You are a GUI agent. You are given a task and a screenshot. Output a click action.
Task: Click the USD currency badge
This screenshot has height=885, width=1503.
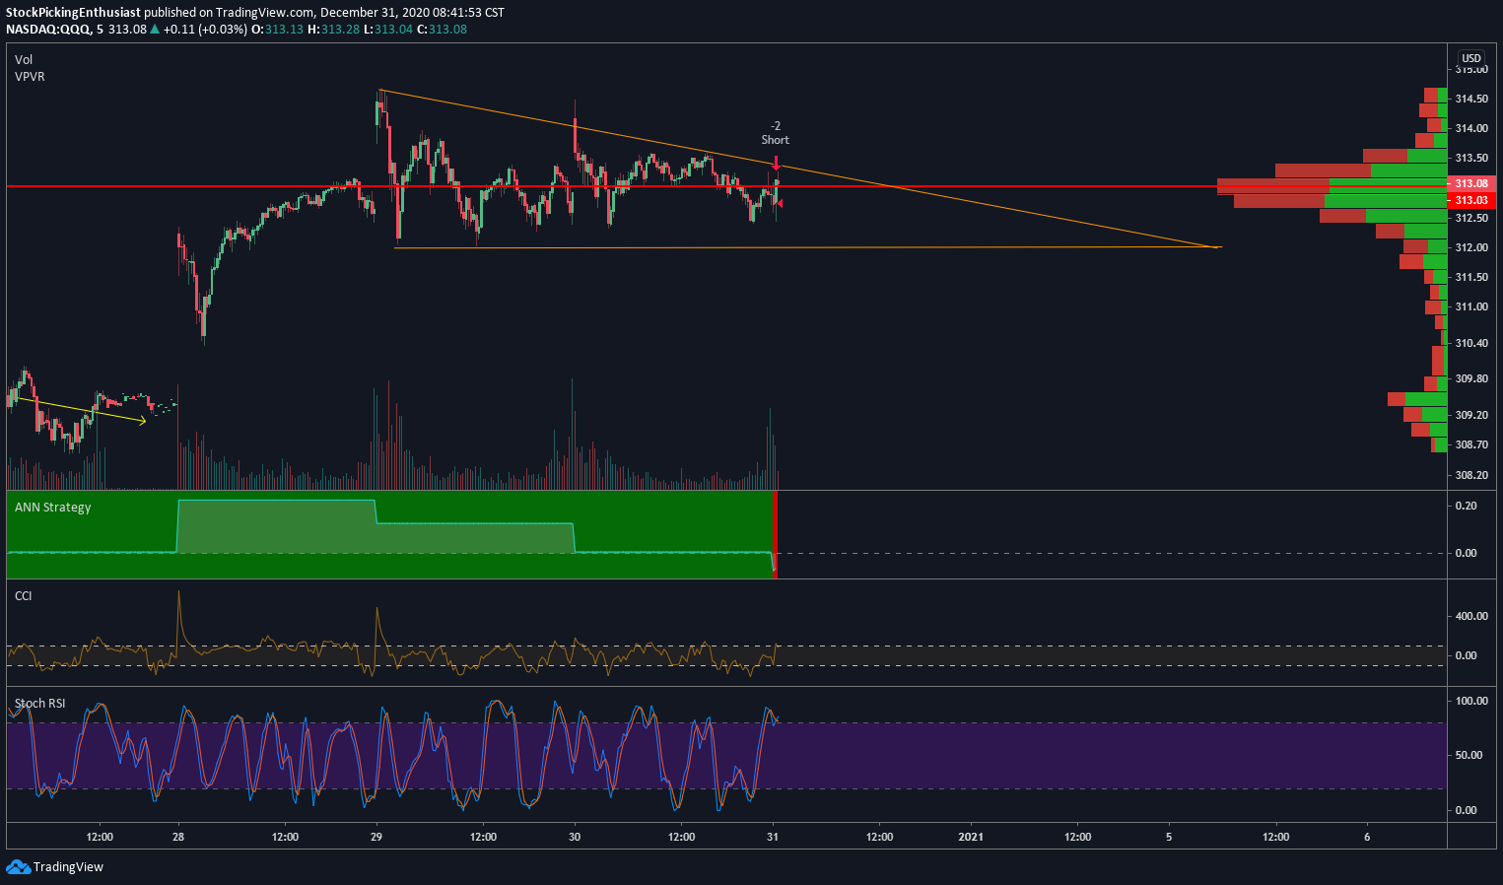[x=1471, y=58]
